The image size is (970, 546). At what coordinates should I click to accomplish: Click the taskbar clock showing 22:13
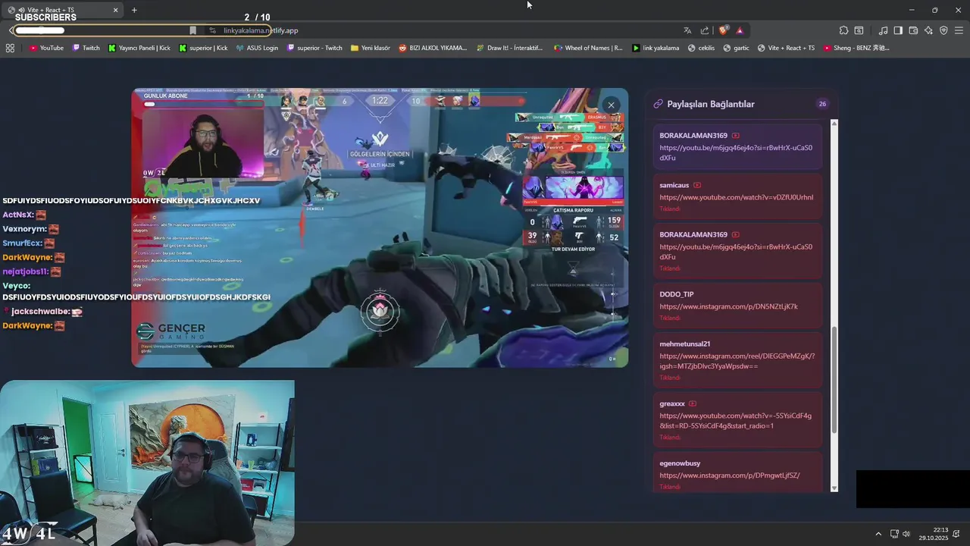tap(934, 534)
